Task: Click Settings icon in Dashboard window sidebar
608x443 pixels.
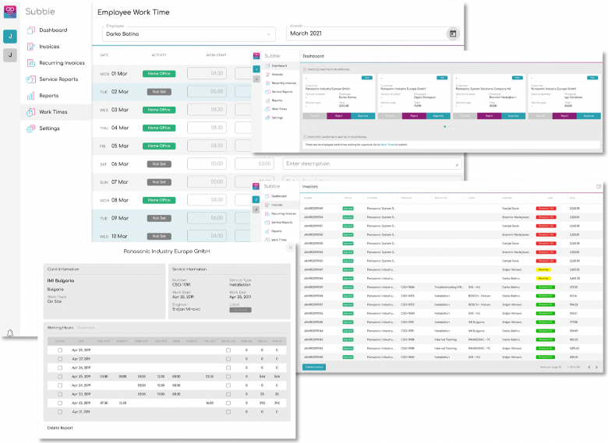Action: click(x=267, y=118)
